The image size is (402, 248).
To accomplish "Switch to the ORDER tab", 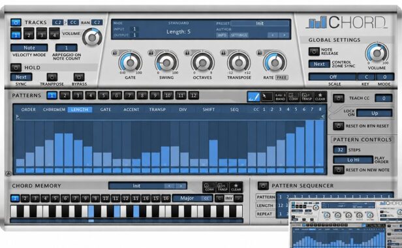I will click(29, 110).
